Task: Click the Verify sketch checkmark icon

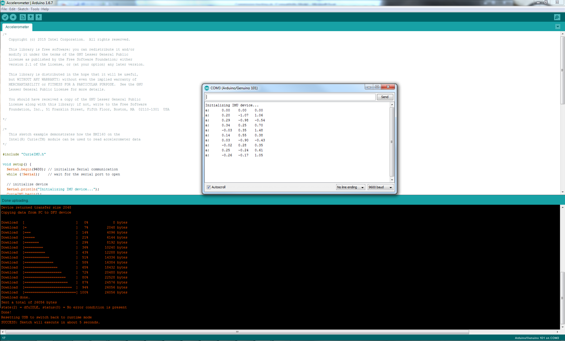Action: (5, 17)
